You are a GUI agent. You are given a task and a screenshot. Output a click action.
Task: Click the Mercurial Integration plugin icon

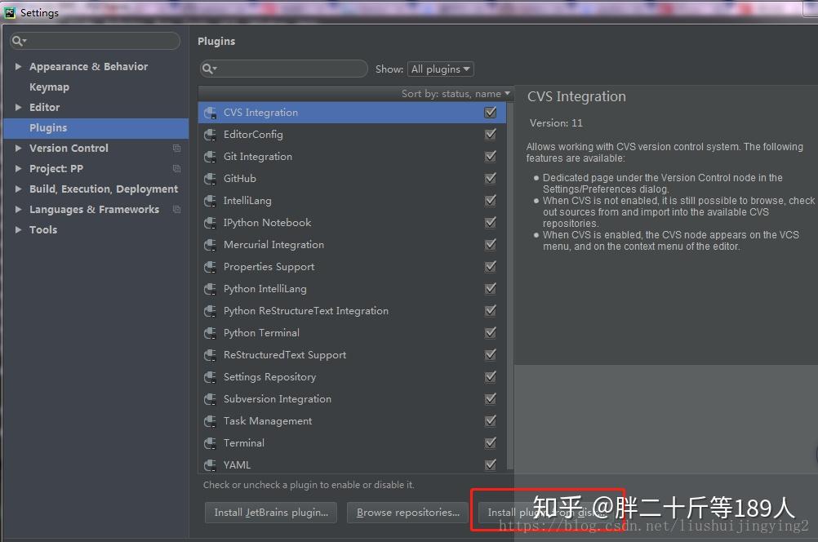[211, 245]
